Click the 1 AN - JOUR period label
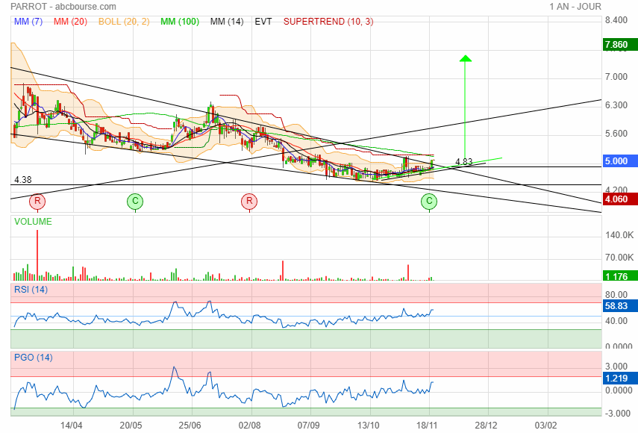 coord(575,7)
